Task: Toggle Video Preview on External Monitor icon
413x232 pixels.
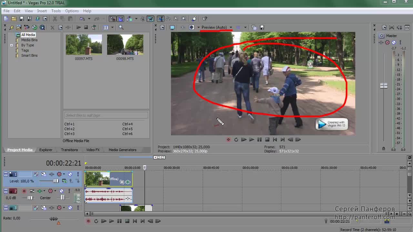Action: pyautogui.click(x=172, y=27)
